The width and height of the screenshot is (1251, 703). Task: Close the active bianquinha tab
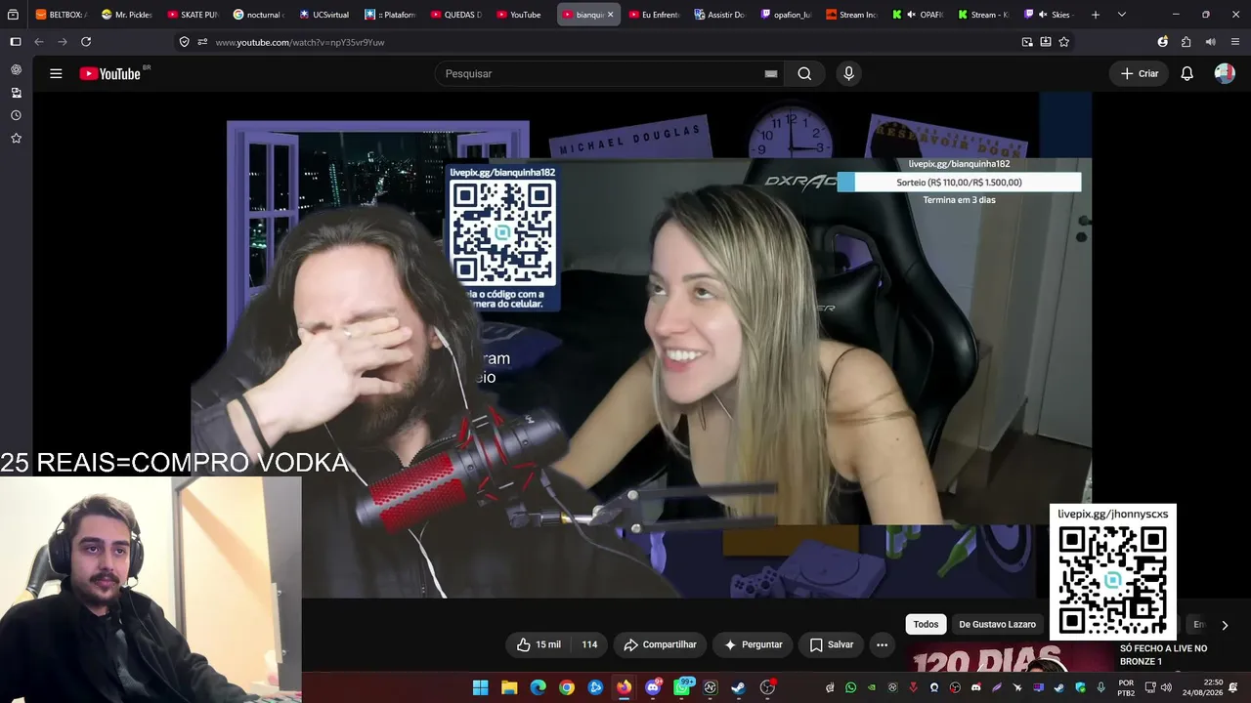(610, 15)
